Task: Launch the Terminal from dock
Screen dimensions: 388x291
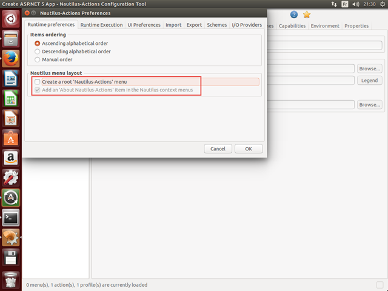Action: click(11, 218)
